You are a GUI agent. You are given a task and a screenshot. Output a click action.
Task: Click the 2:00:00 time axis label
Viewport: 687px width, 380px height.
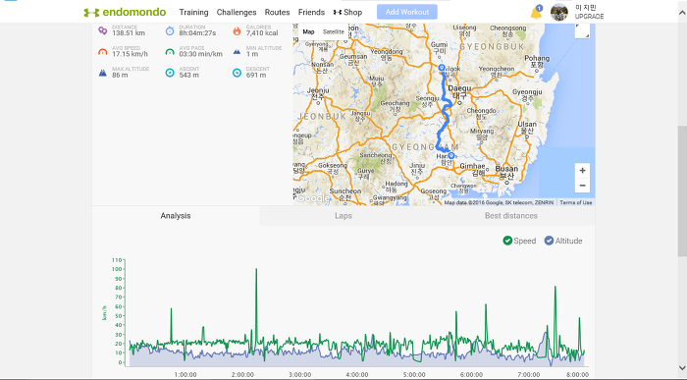(x=242, y=375)
